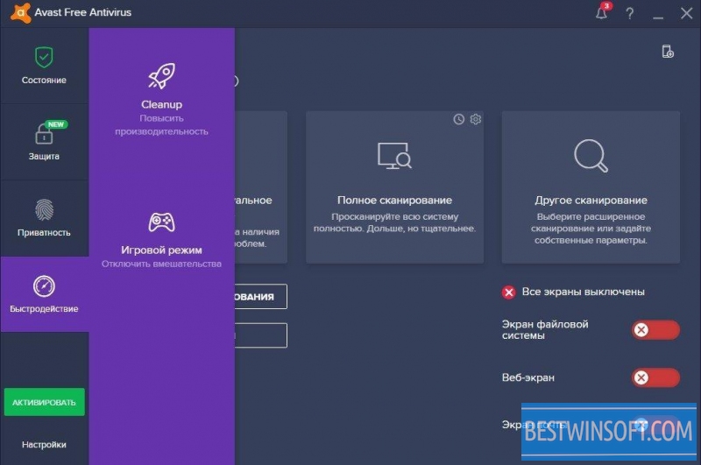Select the Быстродействие performance tab
The height and width of the screenshot is (465, 701).
click(45, 294)
